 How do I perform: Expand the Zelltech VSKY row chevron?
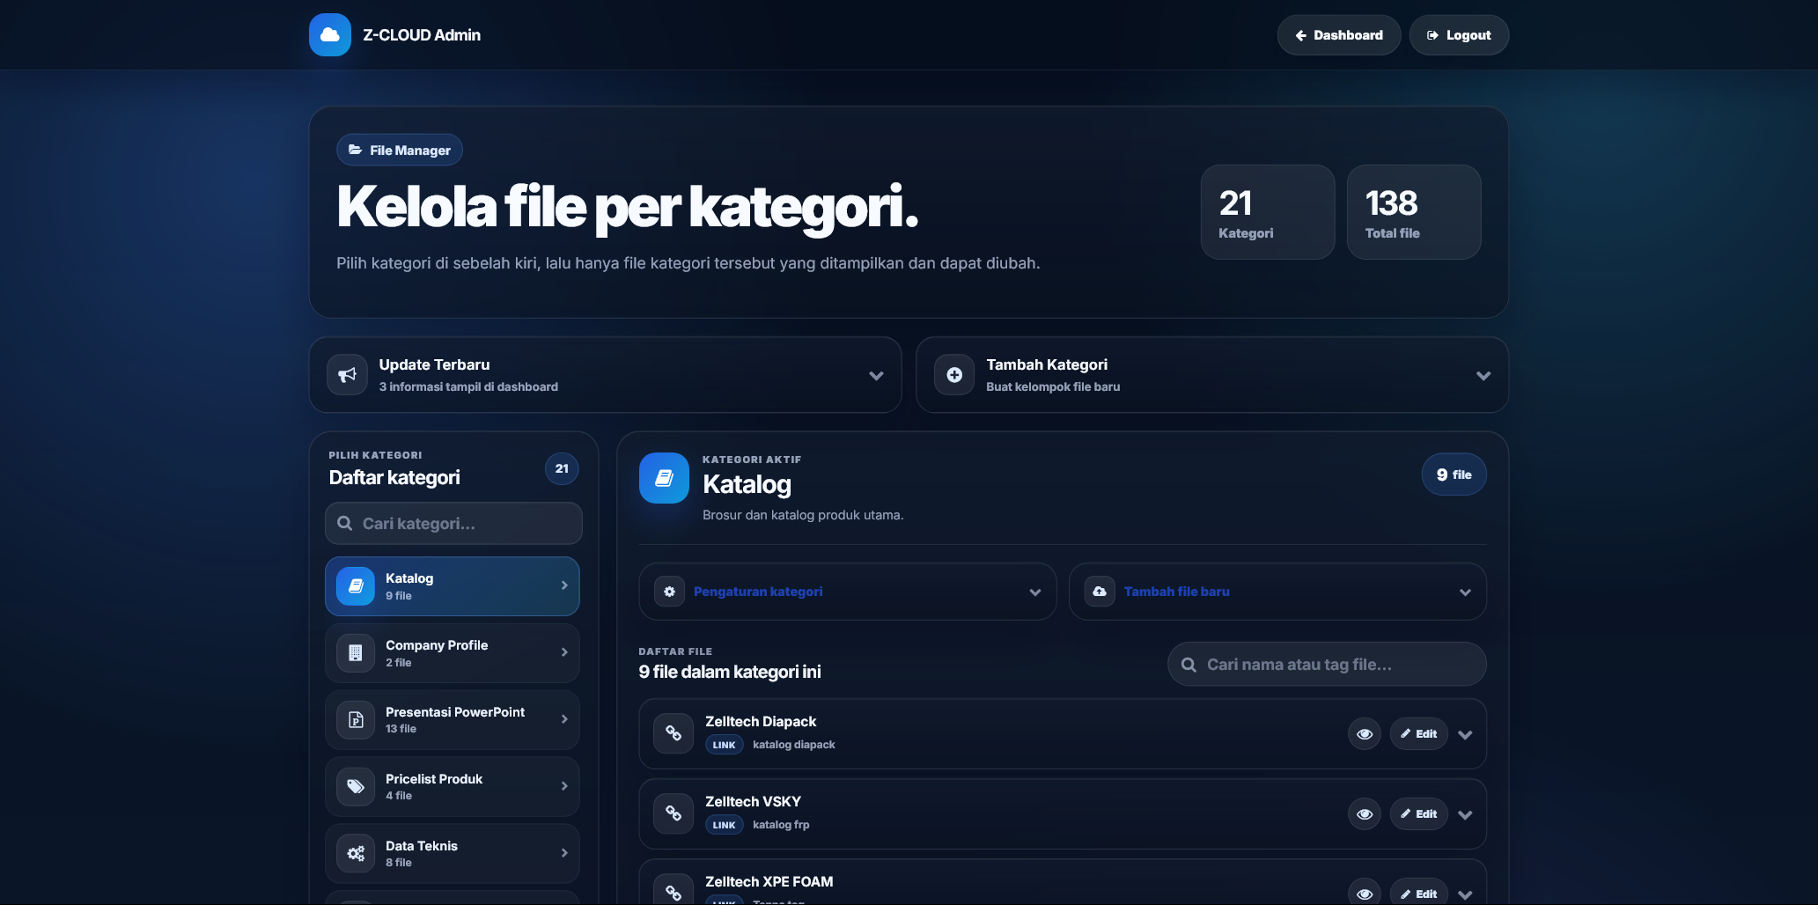pyautogui.click(x=1465, y=815)
